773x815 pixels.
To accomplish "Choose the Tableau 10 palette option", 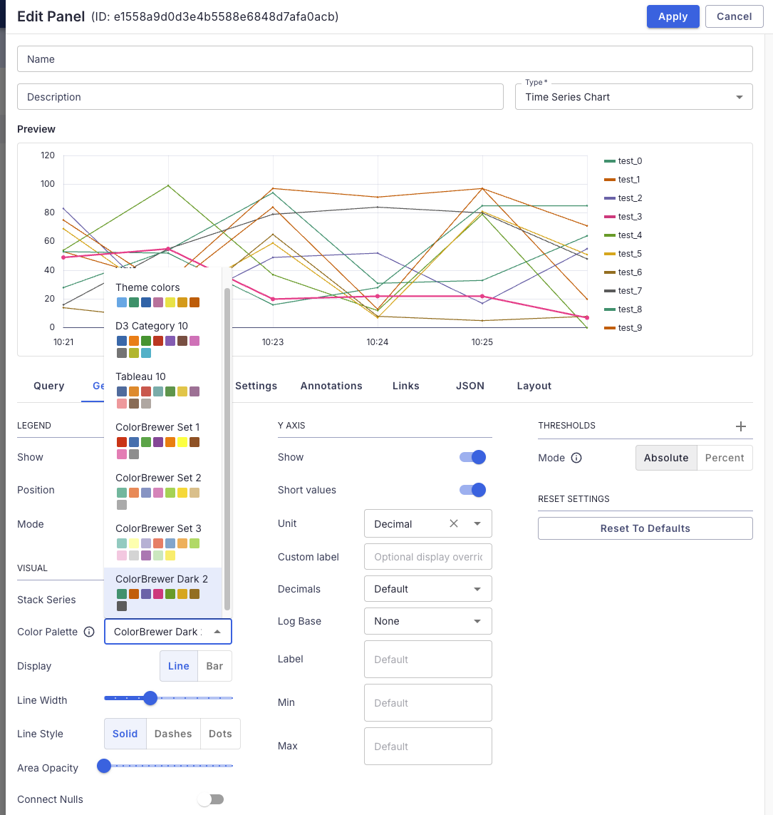I will click(163, 390).
